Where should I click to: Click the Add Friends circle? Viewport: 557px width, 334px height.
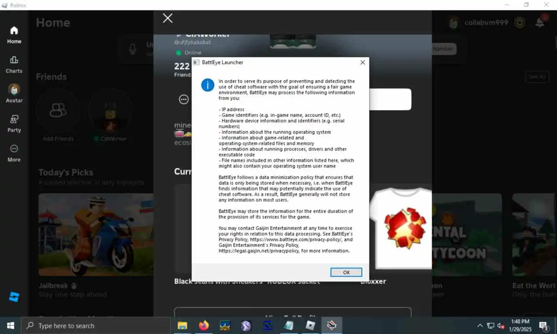tap(58, 110)
